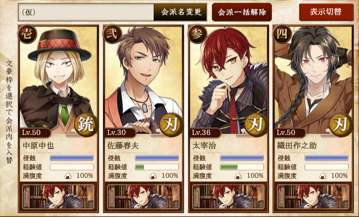Image resolution: width=359 pixels, height=217 pixels.
Task: Select the 参 slot number badge
Action: (x=197, y=34)
